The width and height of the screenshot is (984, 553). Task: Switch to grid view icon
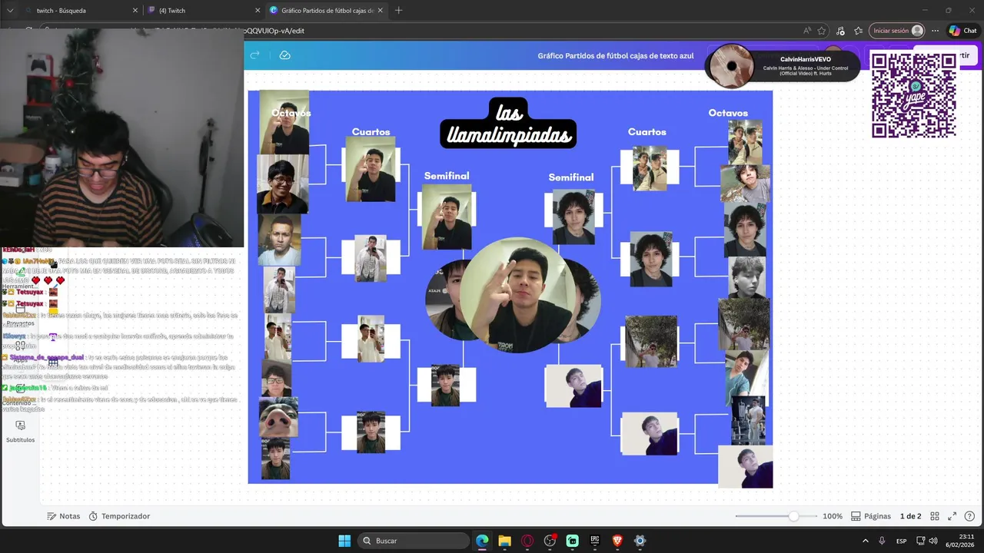[x=935, y=516]
